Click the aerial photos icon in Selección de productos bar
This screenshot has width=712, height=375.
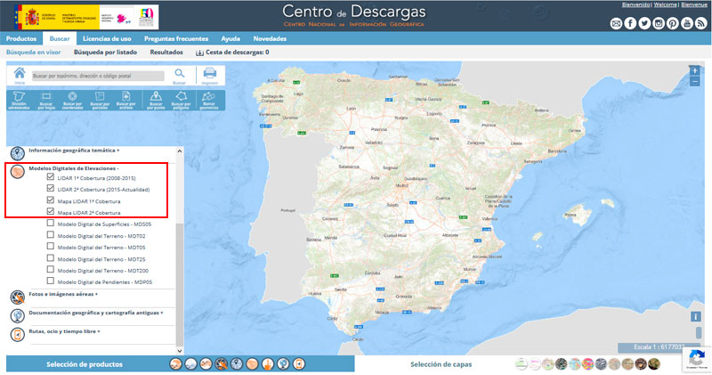(221, 363)
